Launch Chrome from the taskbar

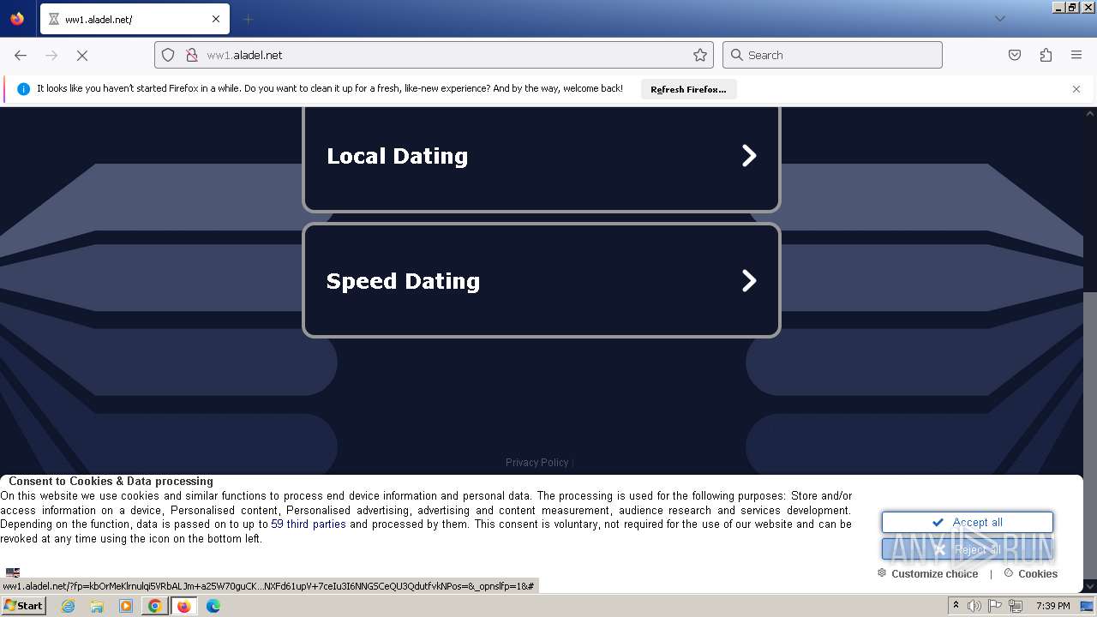point(154,606)
